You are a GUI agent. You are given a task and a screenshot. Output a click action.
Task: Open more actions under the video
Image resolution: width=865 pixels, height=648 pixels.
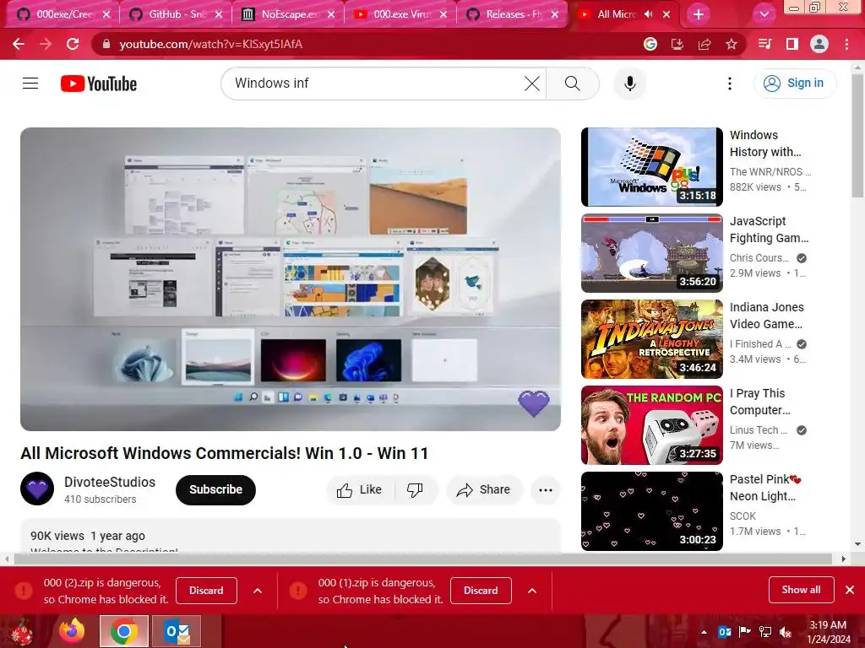(x=546, y=490)
